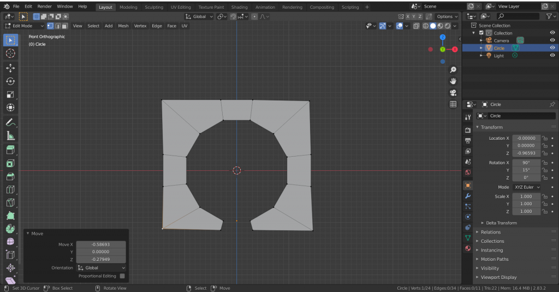Image resolution: width=559 pixels, height=292 pixels.
Task: Open Global transform orientation dropdown
Action: [x=199, y=16]
